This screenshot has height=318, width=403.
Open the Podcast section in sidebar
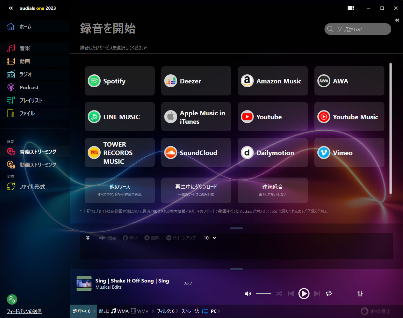29,87
